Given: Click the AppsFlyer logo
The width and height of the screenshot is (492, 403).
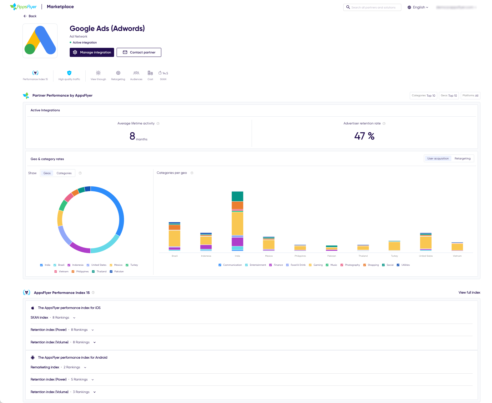Looking at the screenshot, I should point(23,7).
